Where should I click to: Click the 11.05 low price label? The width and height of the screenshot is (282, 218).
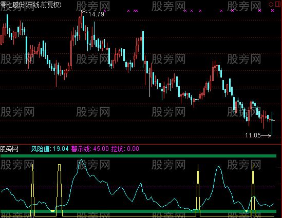[x=253, y=135]
